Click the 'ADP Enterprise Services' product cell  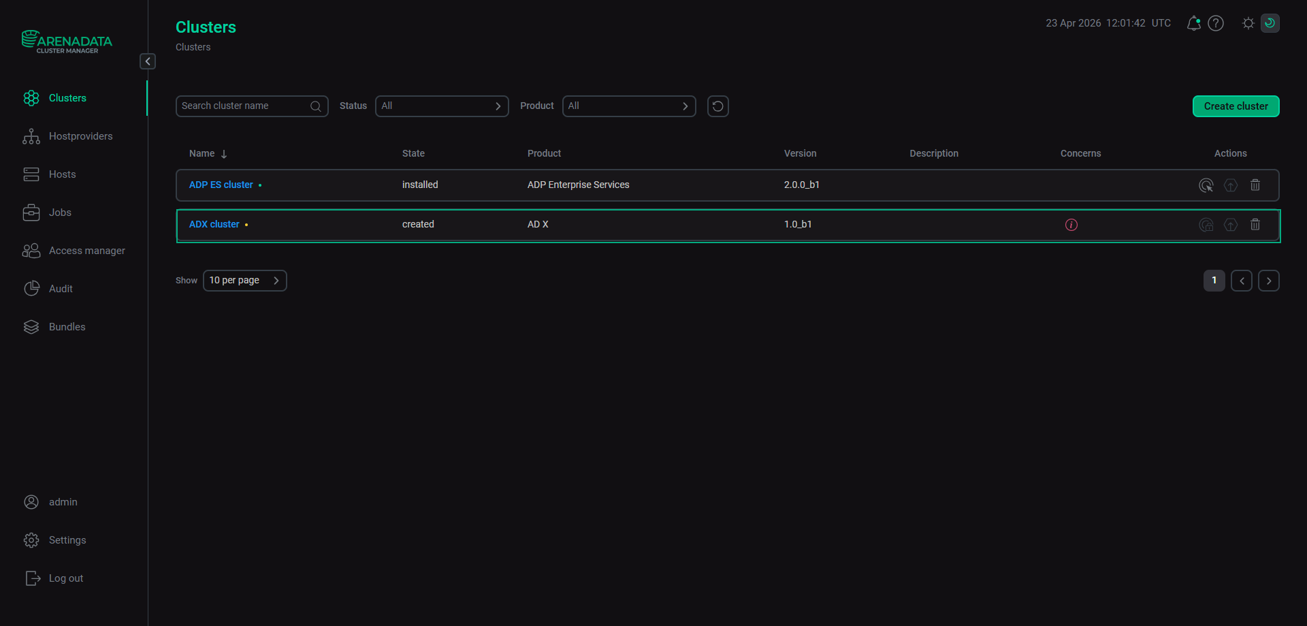point(579,185)
